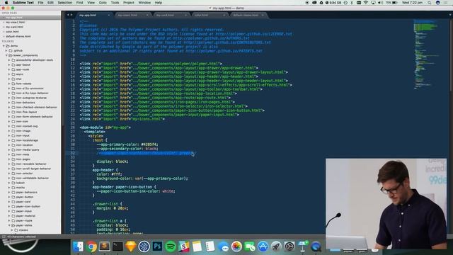The height and width of the screenshot is (255, 453).
Task: Select the lodash folder row
Action: tap(30, 183)
